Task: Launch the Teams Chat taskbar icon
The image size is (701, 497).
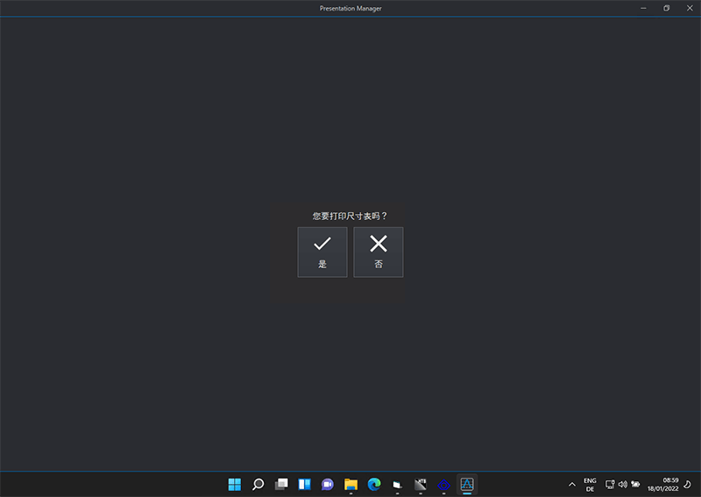Action: pyautogui.click(x=328, y=484)
